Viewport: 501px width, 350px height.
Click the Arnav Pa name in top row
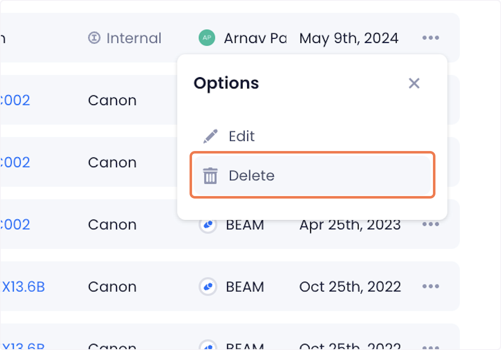click(255, 38)
